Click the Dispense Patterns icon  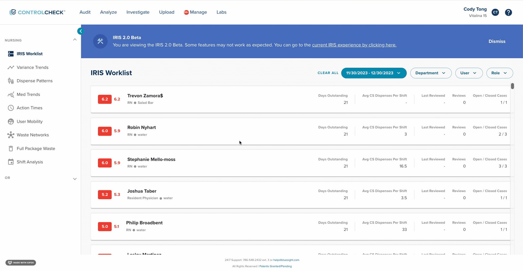coord(11,81)
